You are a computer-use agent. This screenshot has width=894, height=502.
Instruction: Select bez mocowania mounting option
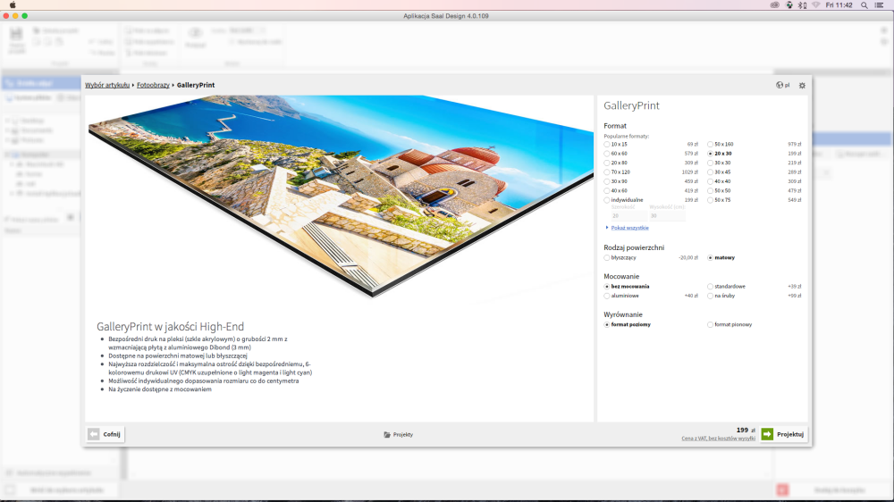click(x=607, y=287)
